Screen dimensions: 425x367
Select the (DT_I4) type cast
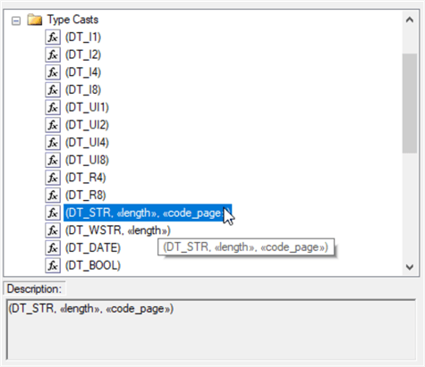tap(83, 72)
